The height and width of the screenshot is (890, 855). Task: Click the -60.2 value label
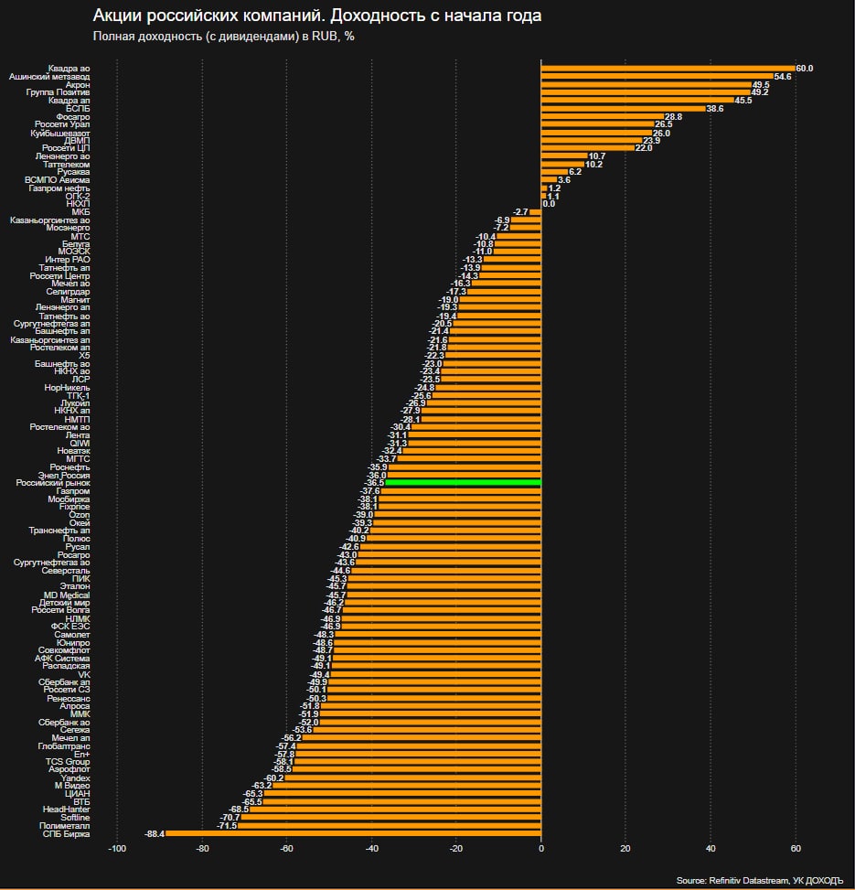274,778
